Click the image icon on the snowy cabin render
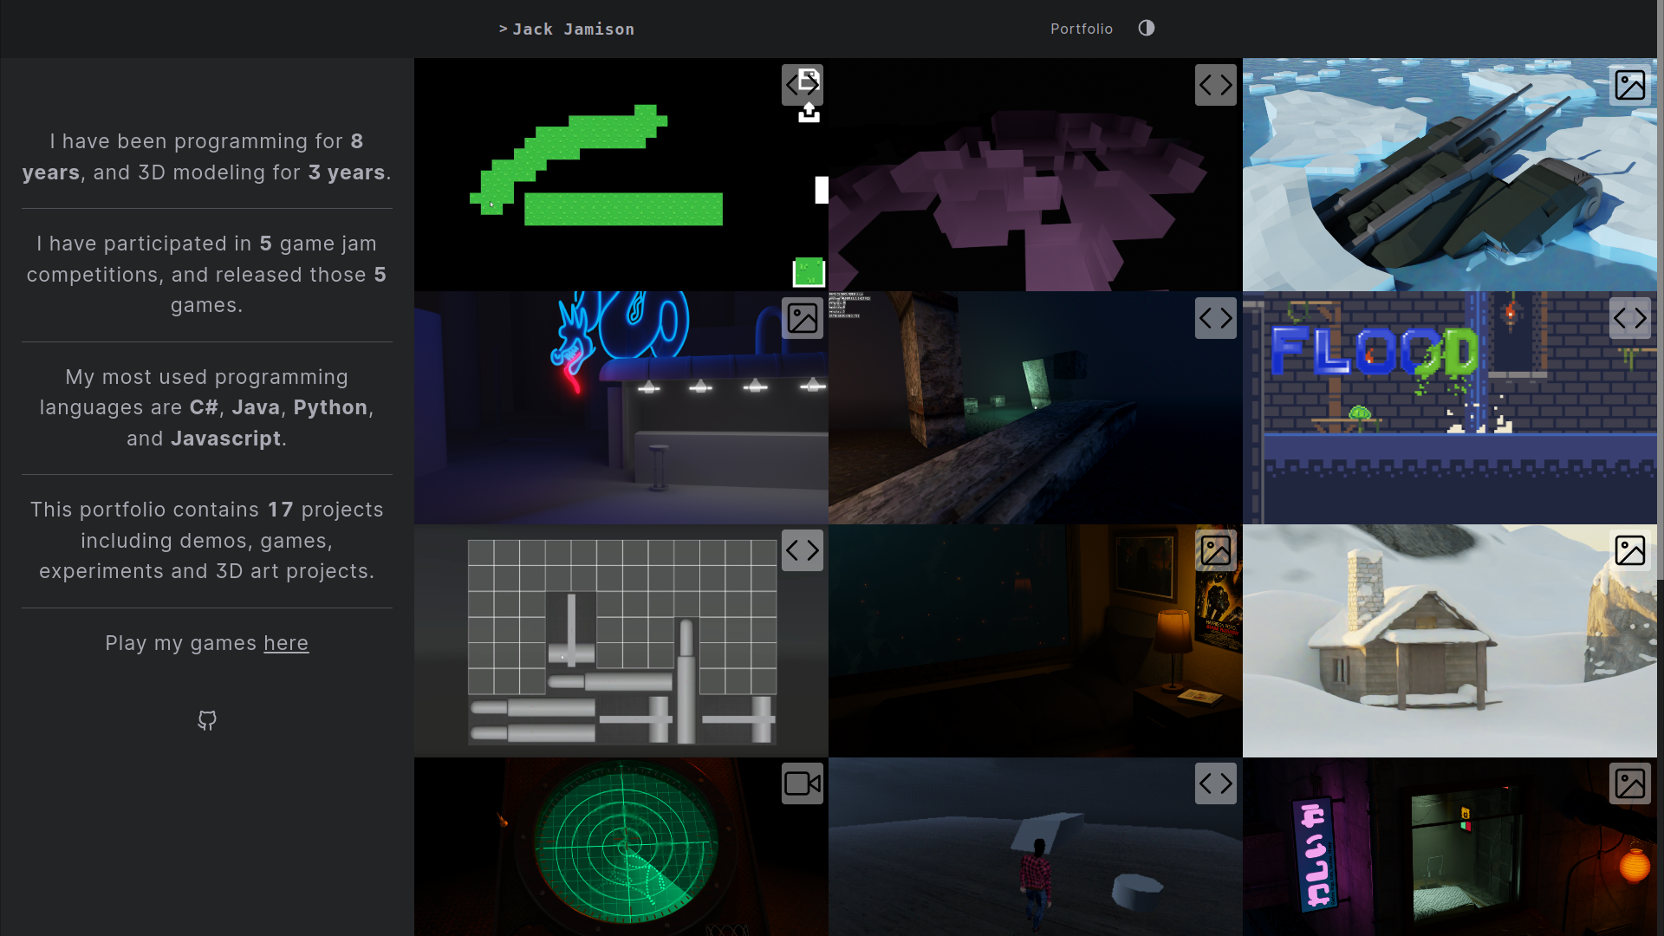Screen dimensions: 1664x936 point(1629,550)
